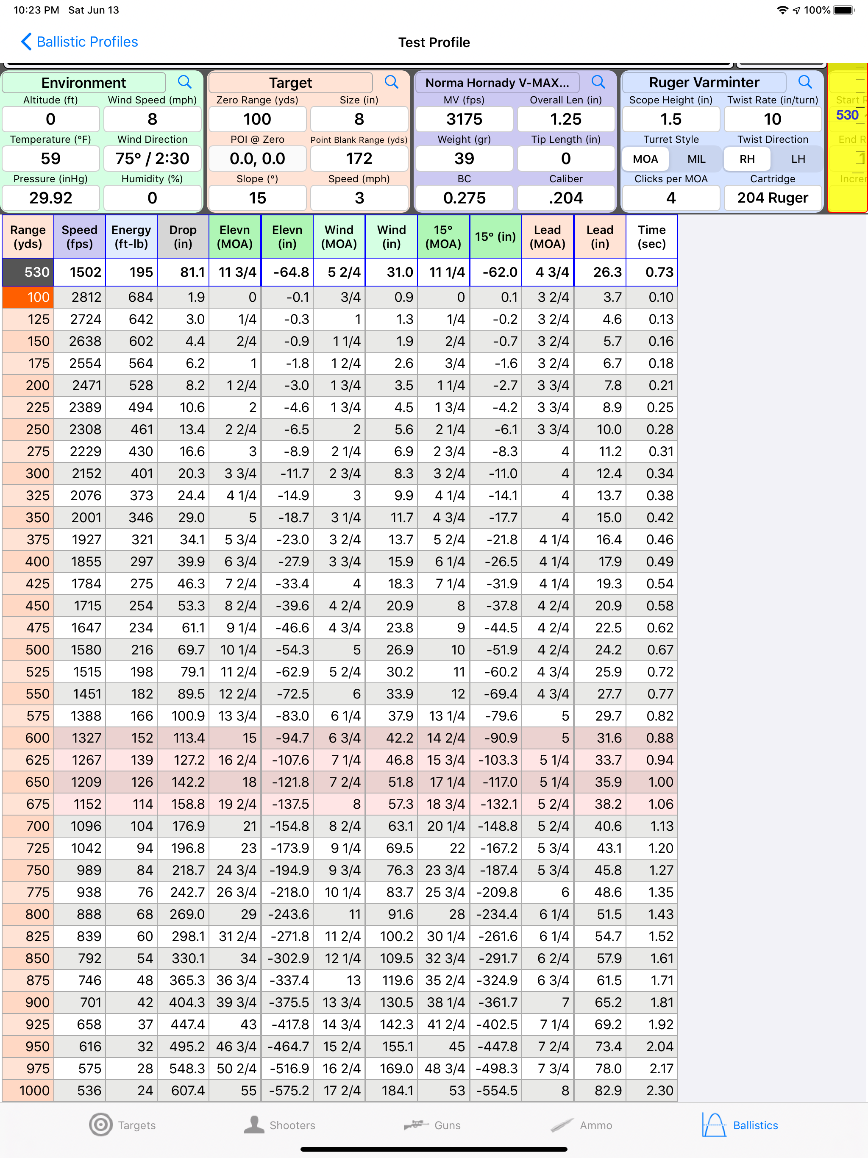Tap the back chevron icon
Viewport: 868px width, 1158px height.
[26, 42]
